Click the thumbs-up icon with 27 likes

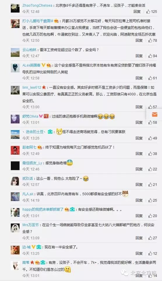tap(150, 238)
